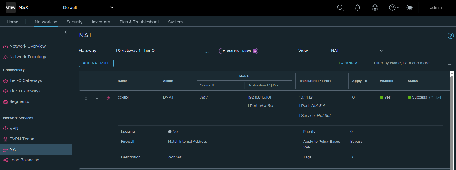Viewport: 456px width, 170px height.
Task: Open the filter options icon
Action: (450, 63)
